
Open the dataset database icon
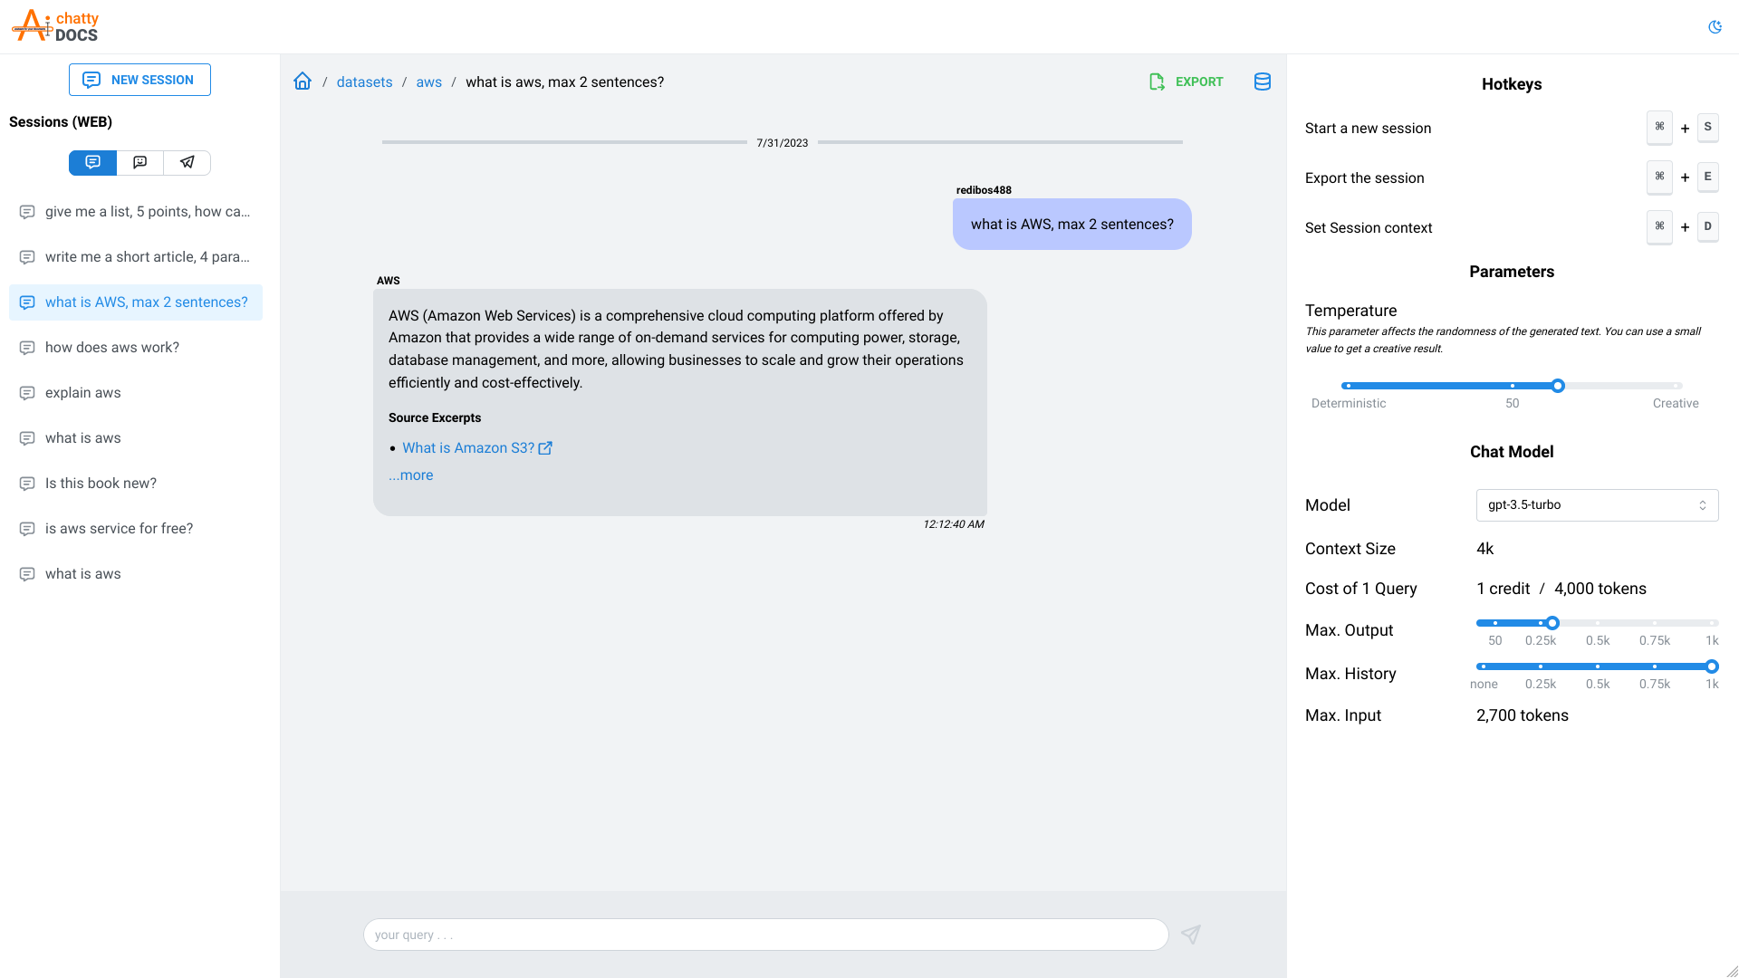click(1262, 81)
